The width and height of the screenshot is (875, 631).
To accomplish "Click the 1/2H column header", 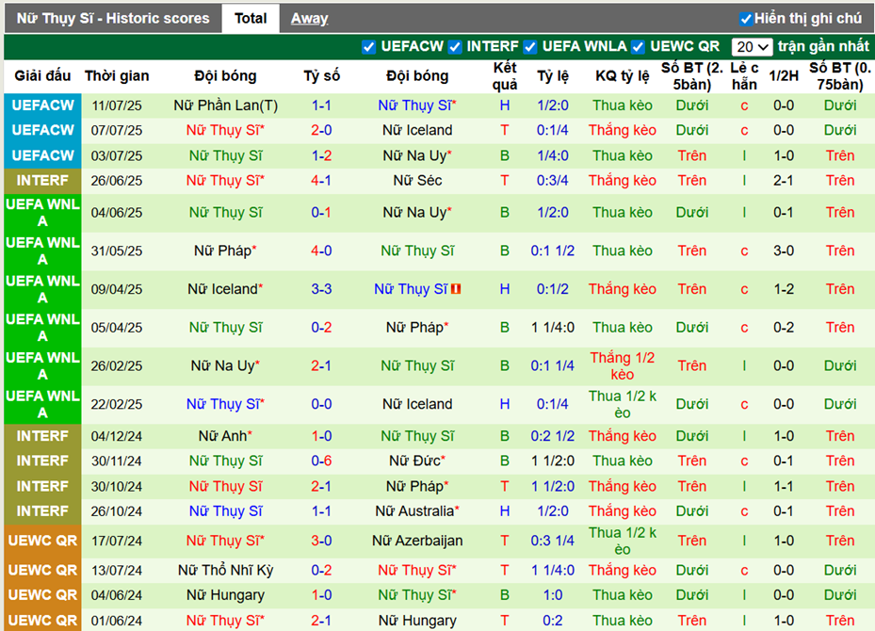I will pyautogui.click(x=784, y=76).
